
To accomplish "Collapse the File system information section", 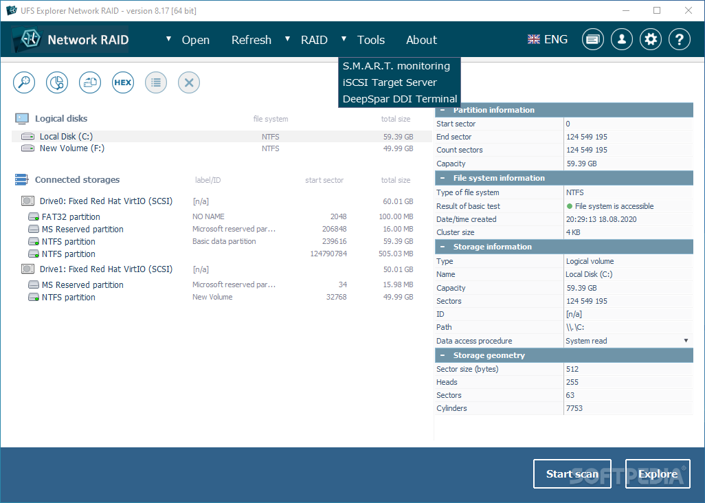I will click(443, 178).
